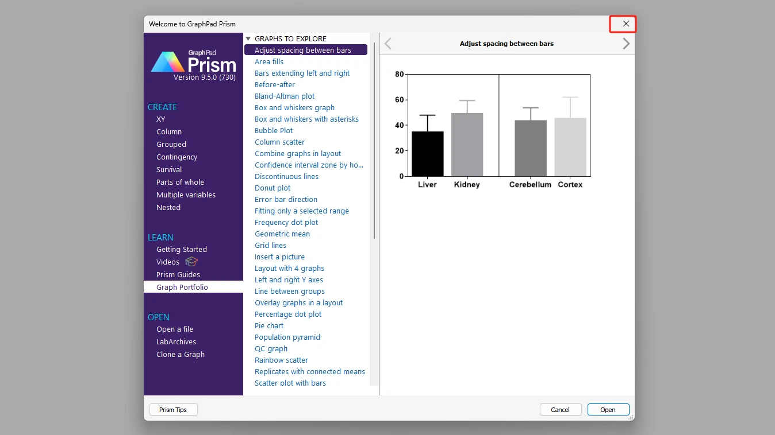Open the Videos learning section
This screenshot has width=775, height=435.
(168, 262)
